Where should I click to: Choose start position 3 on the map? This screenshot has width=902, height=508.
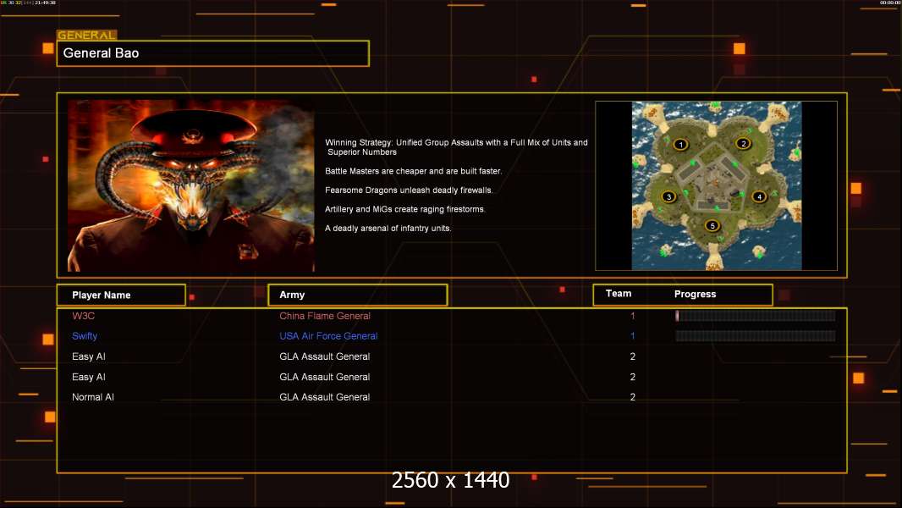click(668, 197)
